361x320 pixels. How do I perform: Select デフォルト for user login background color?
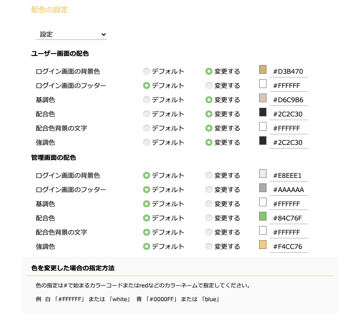click(146, 72)
